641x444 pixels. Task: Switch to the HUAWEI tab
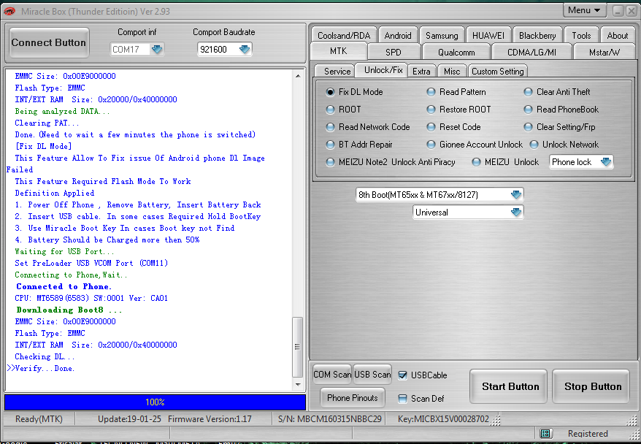pos(488,36)
